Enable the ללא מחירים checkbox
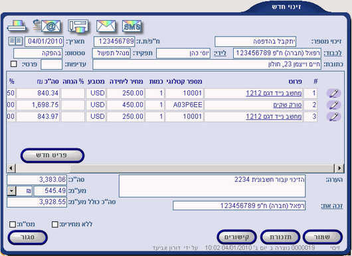 click(x=55, y=224)
